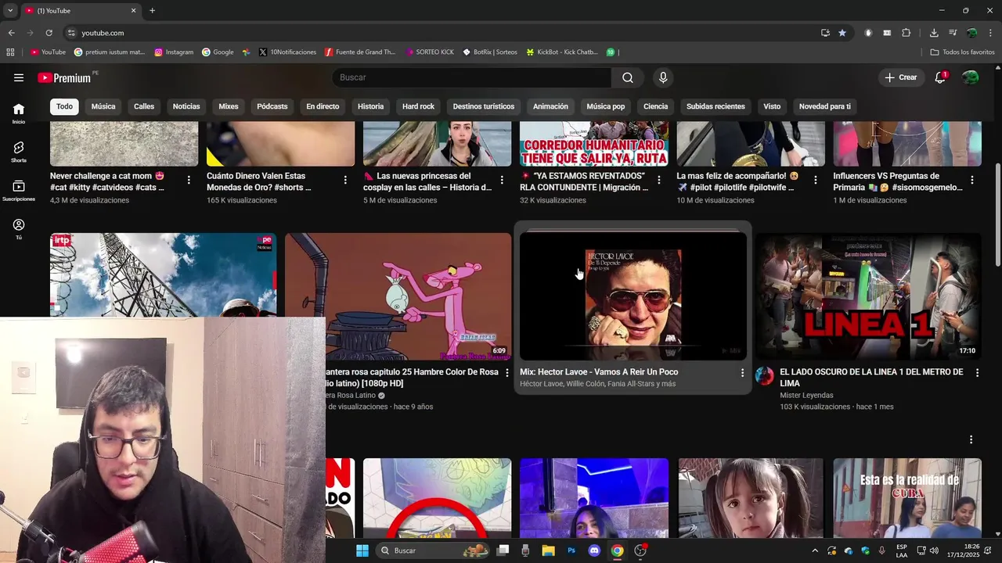The image size is (1002, 563).
Task: Select the Destinos turísticos chip
Action: 484,106
